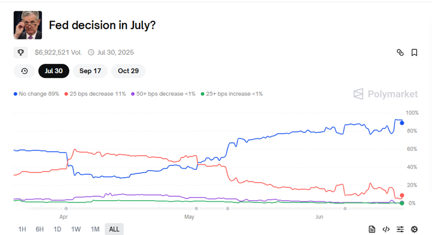
Task: Open the document icon below the chart
Action: point(372,229)
